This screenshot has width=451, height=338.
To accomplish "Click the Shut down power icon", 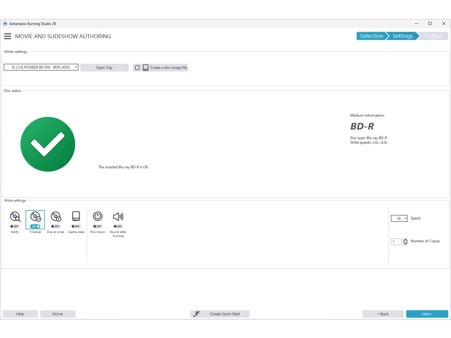I will tap(98, 216).
